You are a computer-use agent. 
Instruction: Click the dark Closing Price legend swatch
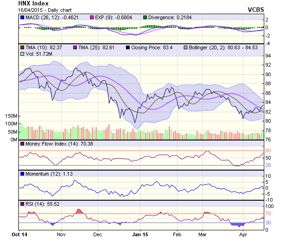128,47
